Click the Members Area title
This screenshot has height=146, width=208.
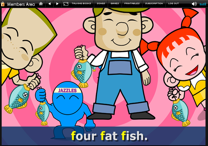[x=21, y=4]
